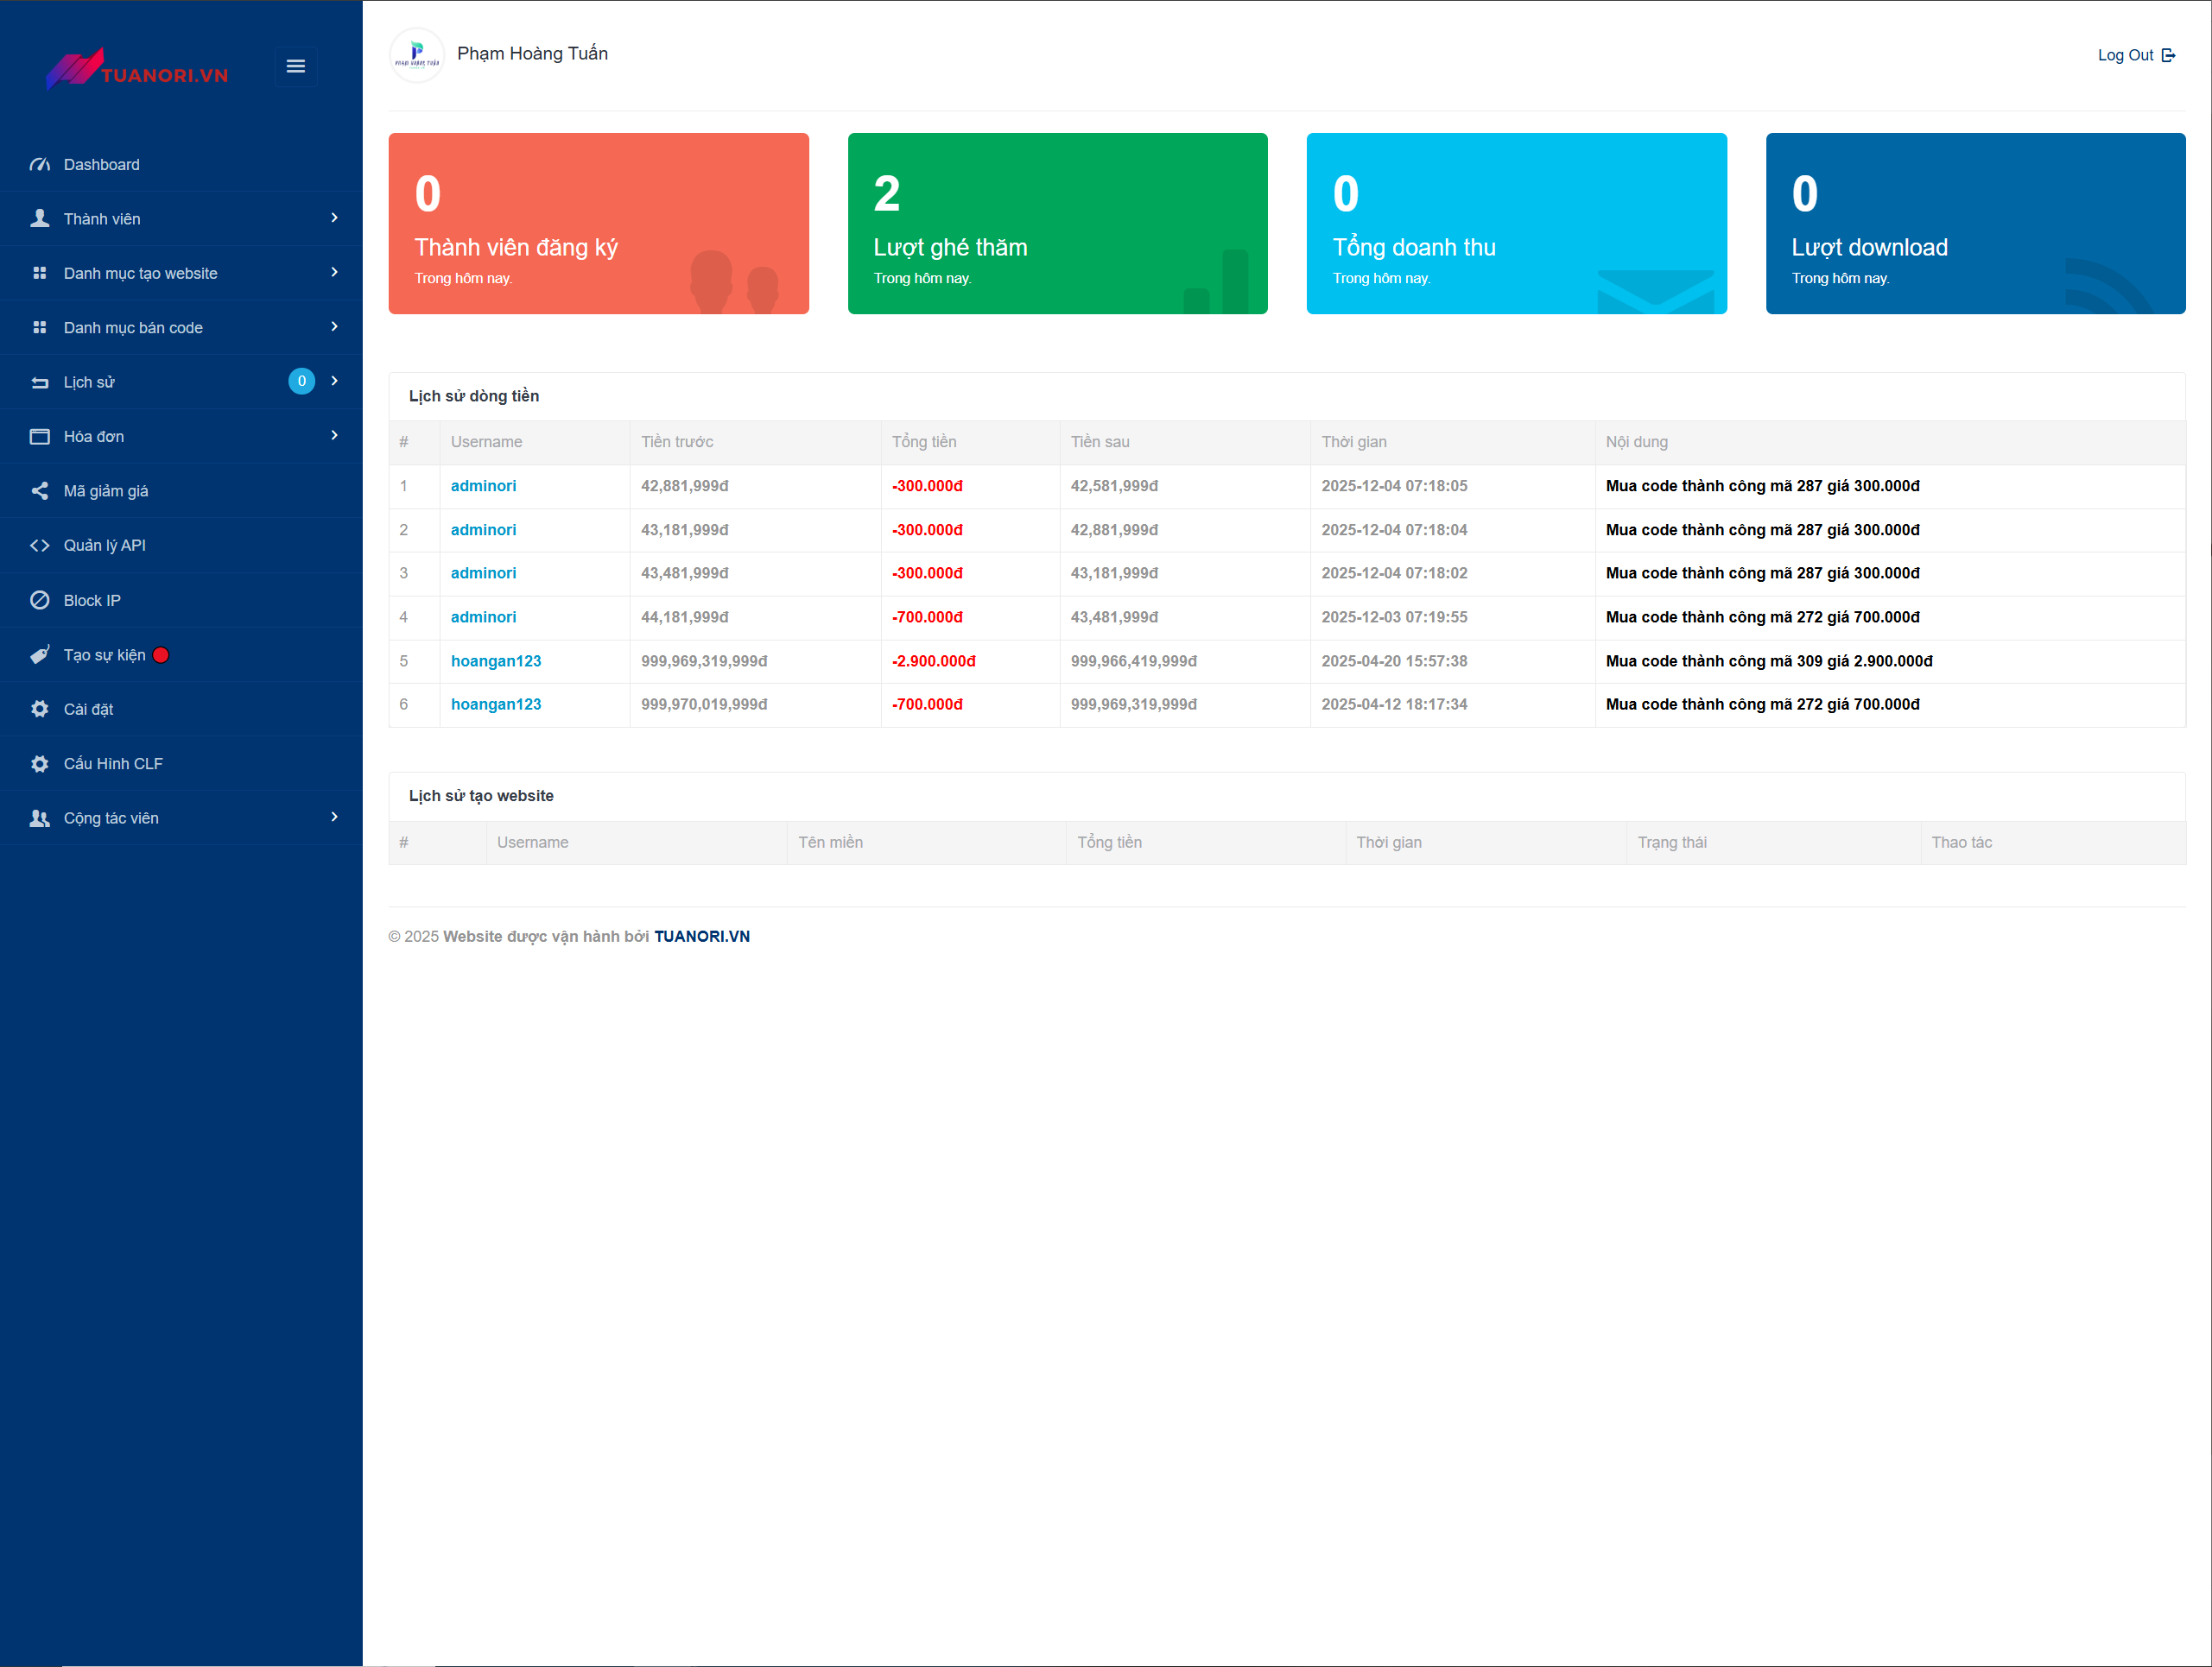Click the Phạm Hoàng Tuấn profile avatar
The image size is (2212, 1667).
[x=417, y=55]
